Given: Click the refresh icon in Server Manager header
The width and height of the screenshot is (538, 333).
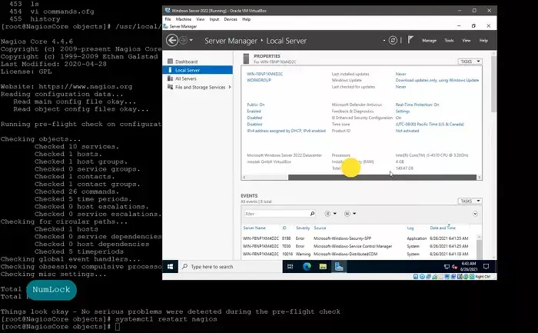Looking at the screenshot, I should point(390,40).
